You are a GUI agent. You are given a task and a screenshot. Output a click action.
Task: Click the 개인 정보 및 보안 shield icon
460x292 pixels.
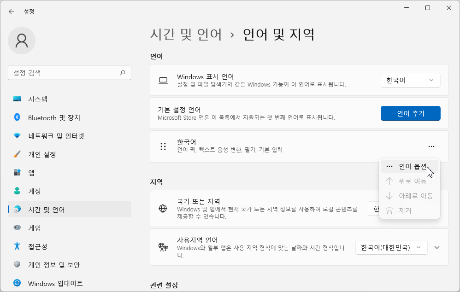17,264
